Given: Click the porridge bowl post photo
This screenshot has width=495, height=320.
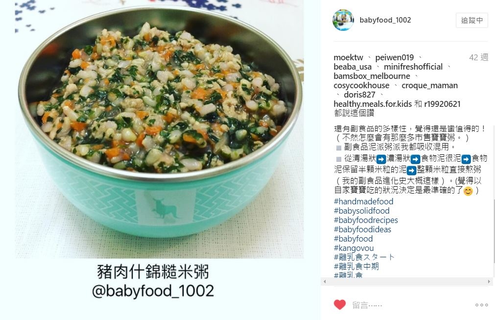Looking at the screenshot, I should click(160, 129).
